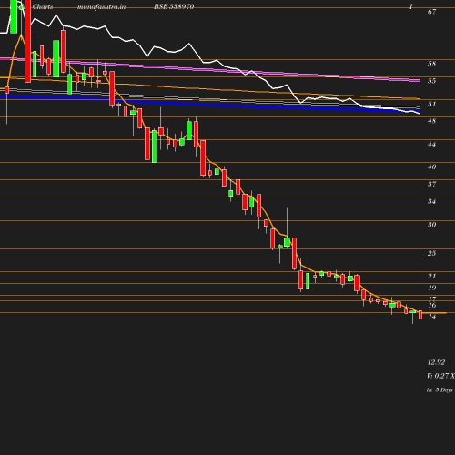Select the 30 price axis label
455x455 pixels.
[431, 225]
